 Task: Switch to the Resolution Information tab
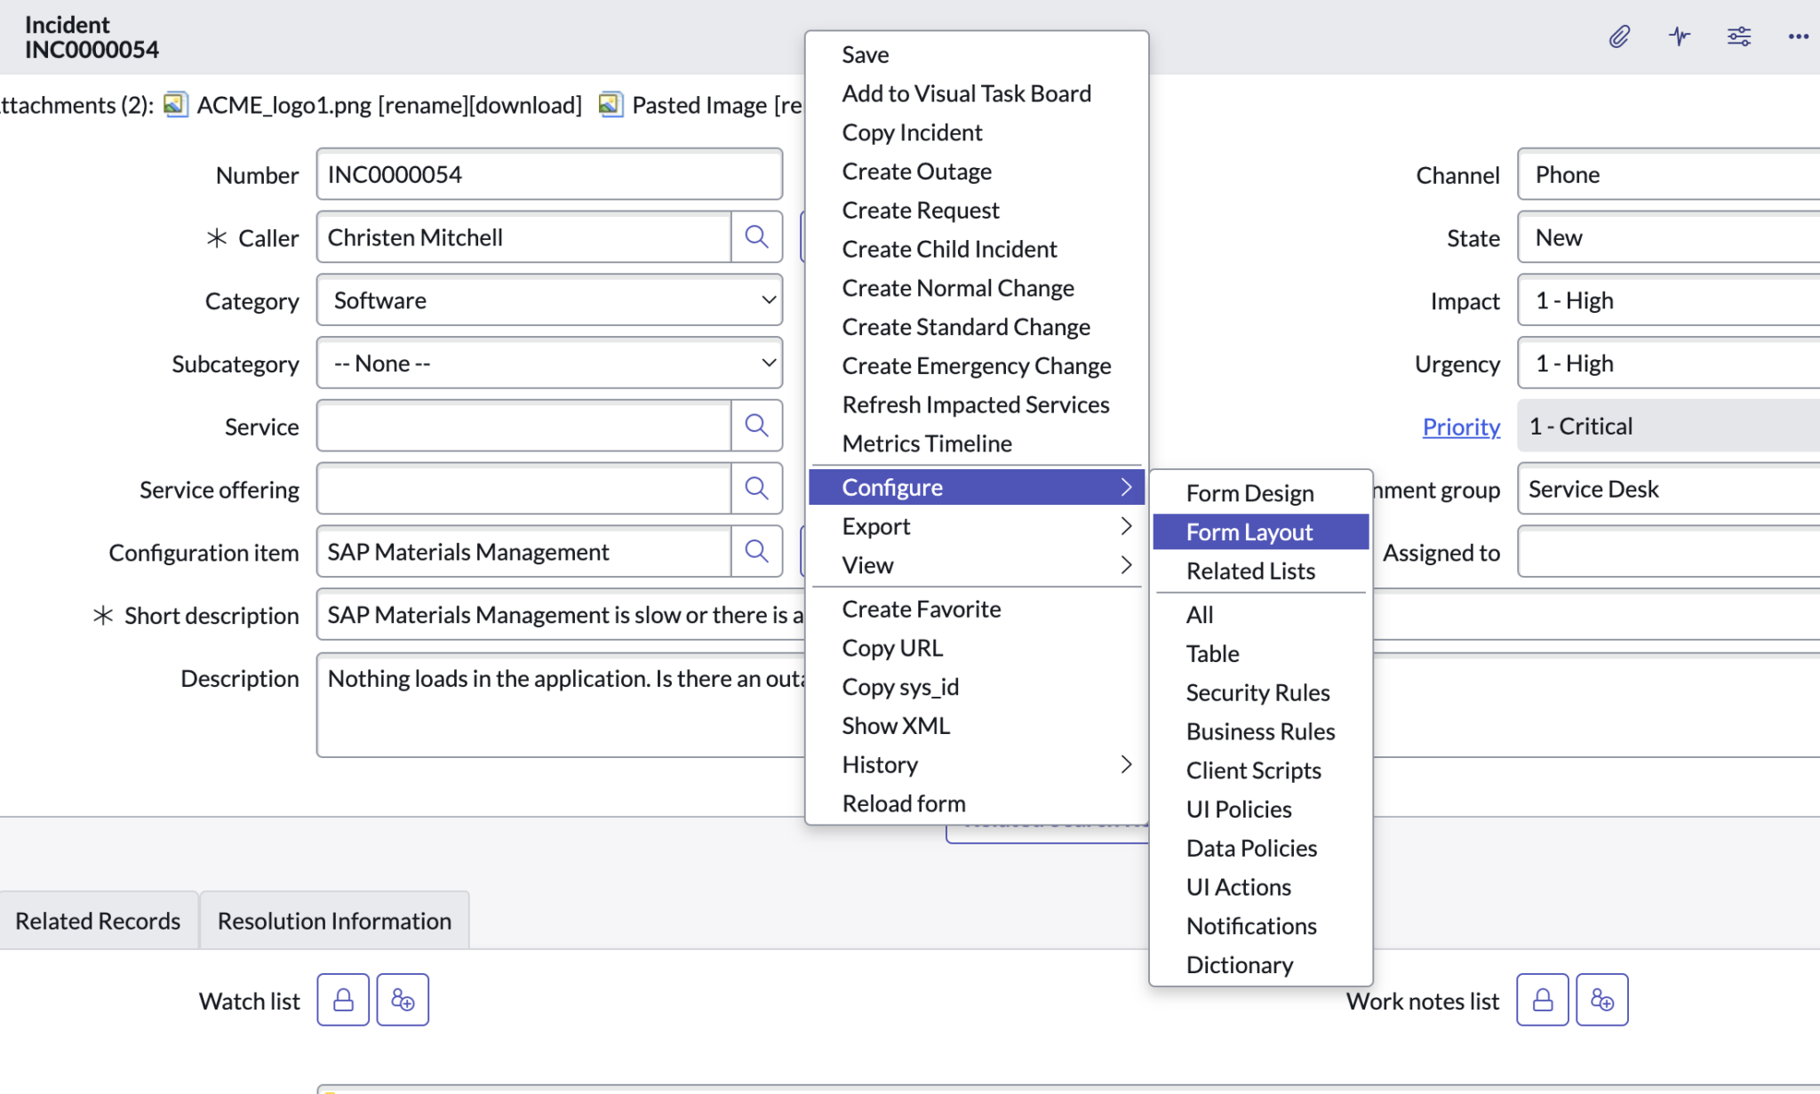click(x=334, y=920)
